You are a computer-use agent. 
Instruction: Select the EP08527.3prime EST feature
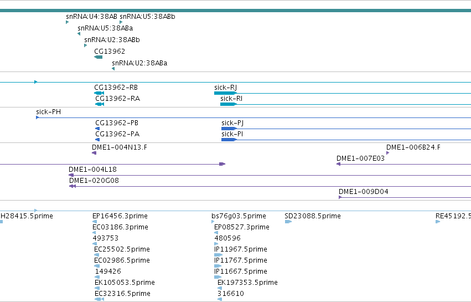click(216, 233)
